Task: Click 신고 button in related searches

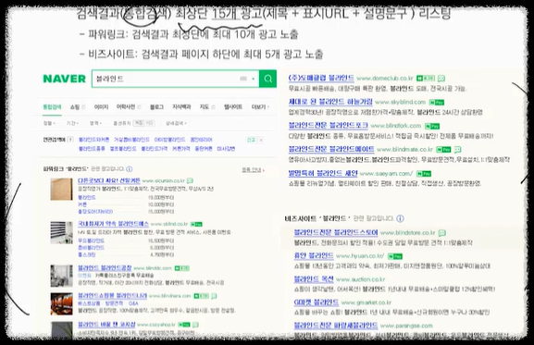Action: click(251, 140)
